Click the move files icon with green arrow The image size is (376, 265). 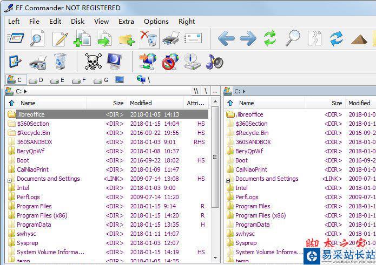(x=104, y=38)
